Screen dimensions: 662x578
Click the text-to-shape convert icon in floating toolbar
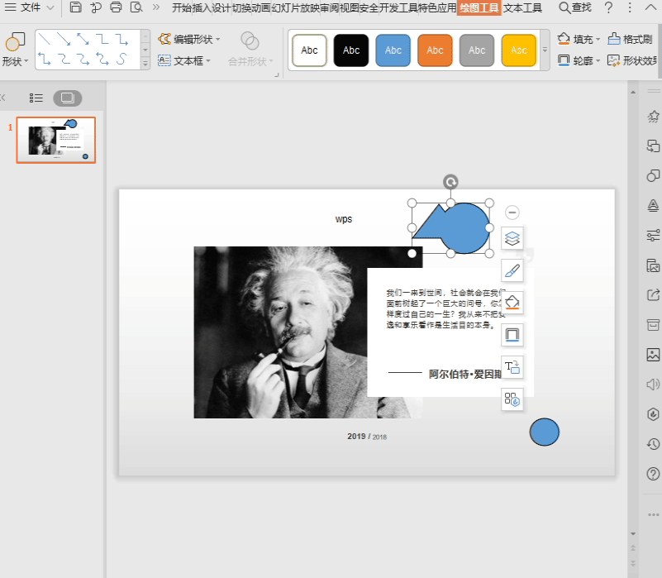pyautogui.click(x=512, y=367)
